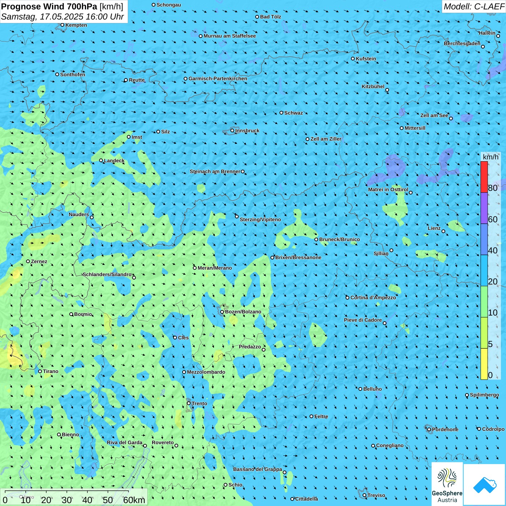This screenshot has width=506, height=506.
Task: Click the green 10–20 km/h legend swatch
Action: [x=484, y=302]
